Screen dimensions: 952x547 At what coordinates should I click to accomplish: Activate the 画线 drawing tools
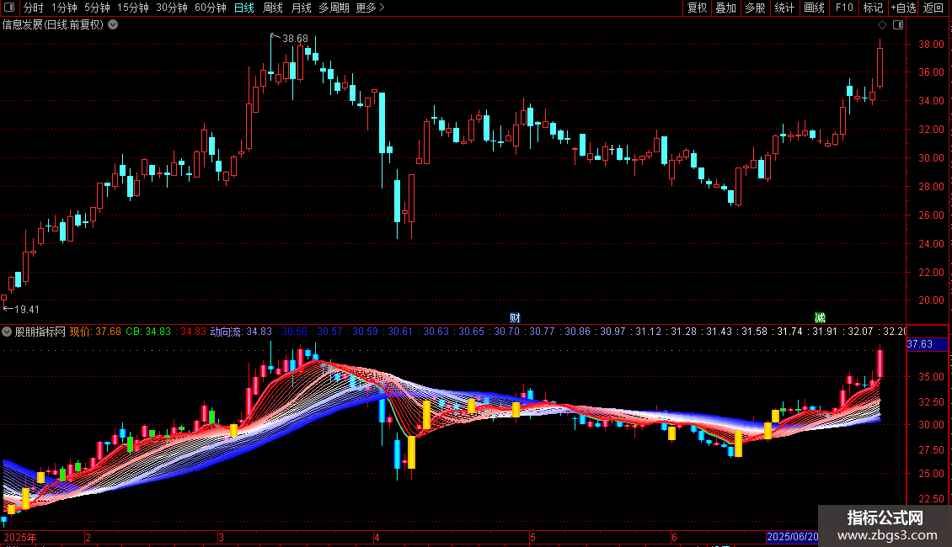814,8
